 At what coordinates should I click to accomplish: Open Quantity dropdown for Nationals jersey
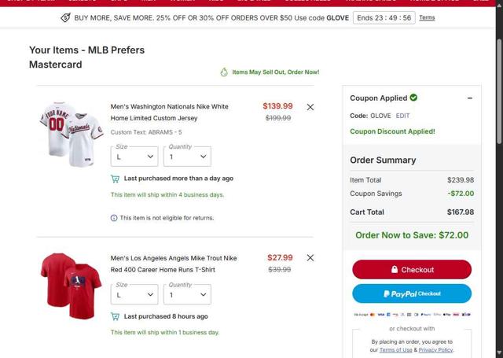click(187, 157)
